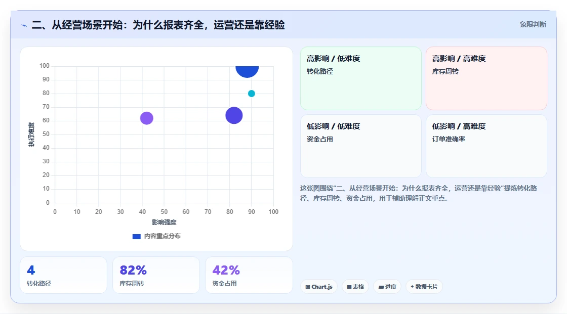Select the 表格 tag chip

point(355,287)
